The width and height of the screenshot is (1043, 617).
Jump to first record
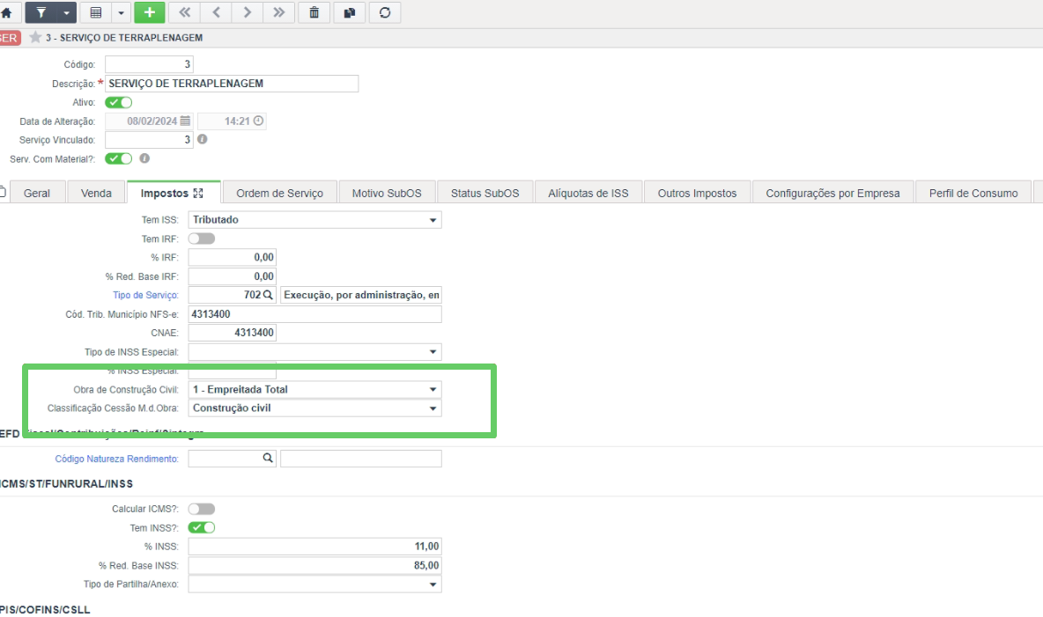click(x=185, y=12)
